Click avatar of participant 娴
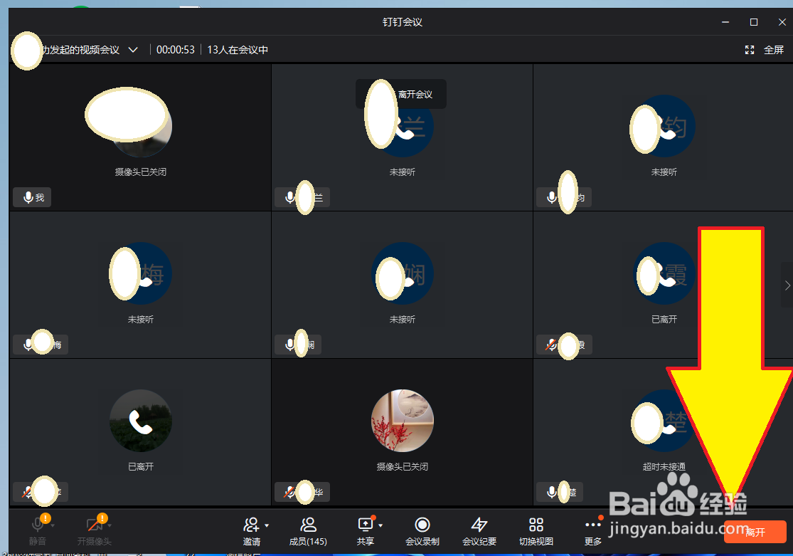The height and width of the screenshot is (556, 793). [x=403, y=273]
